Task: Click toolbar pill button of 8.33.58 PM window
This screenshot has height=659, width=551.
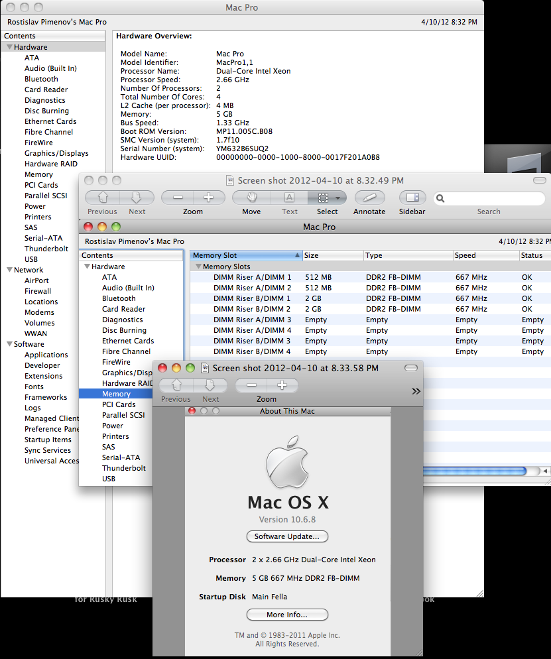Action: coord(410,368)
